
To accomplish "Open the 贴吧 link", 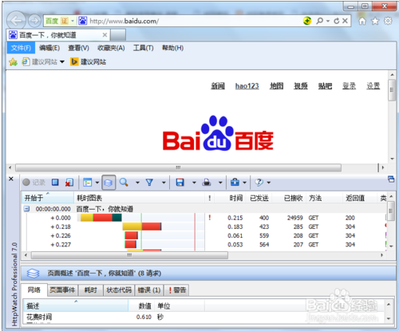I will point(325,86).
